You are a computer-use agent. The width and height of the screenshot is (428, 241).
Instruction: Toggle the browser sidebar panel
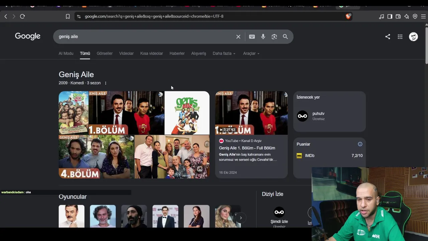coord(390,16)
